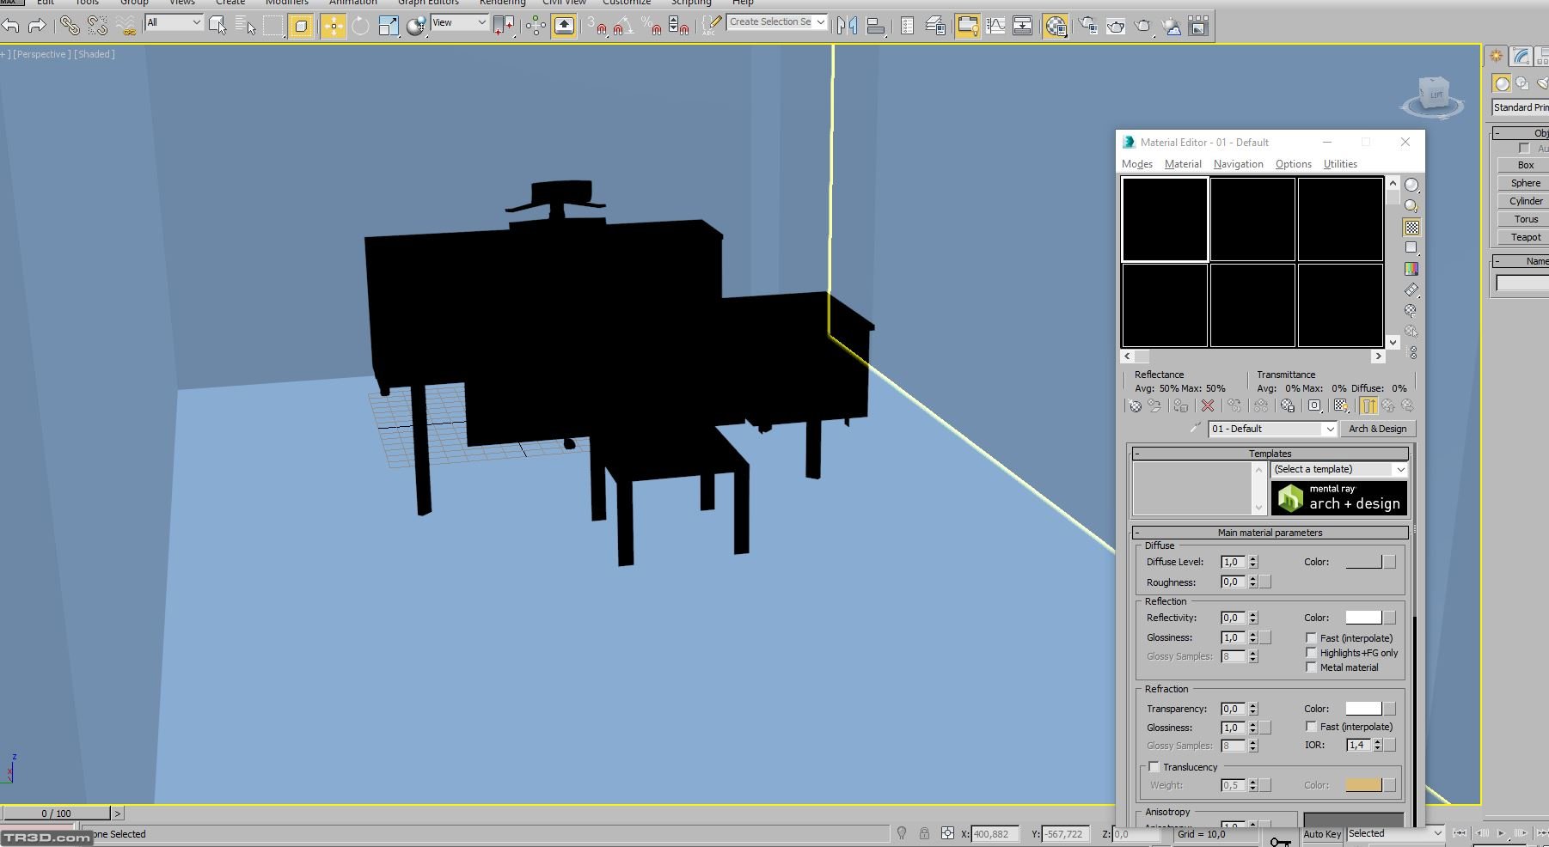Image resolution: width=1549 pixels, height=847 pixels.
Task: Open the selection filter dropdown showing All
Action: [x=174, y=23]
